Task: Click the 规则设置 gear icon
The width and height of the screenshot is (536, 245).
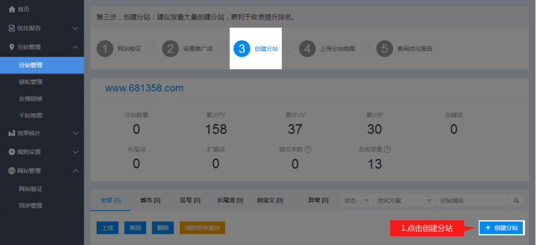Action: (12, 152)
